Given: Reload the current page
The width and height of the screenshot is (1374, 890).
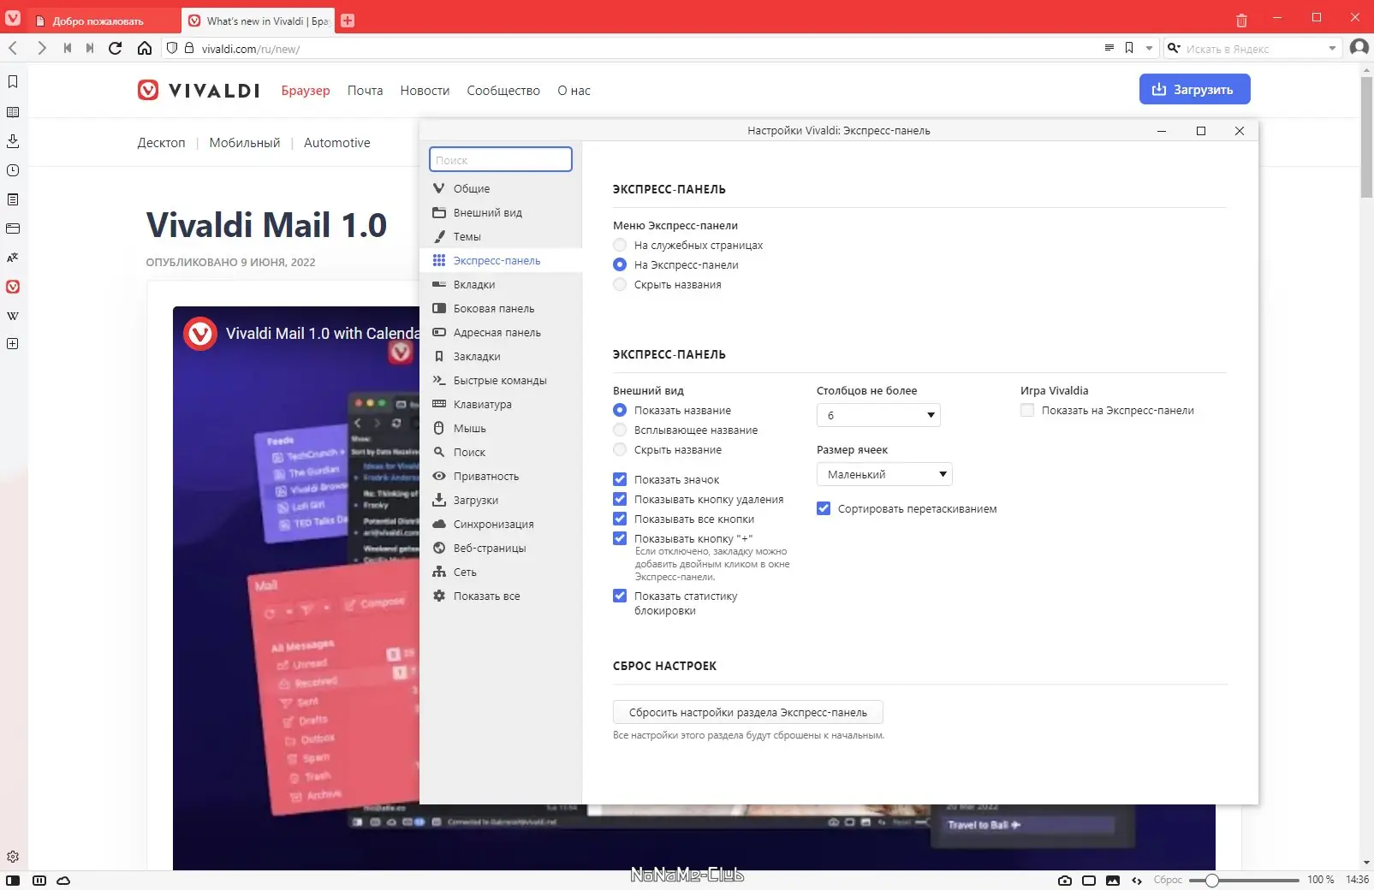Looking at the screenshot, I should [x=116, y=48].
